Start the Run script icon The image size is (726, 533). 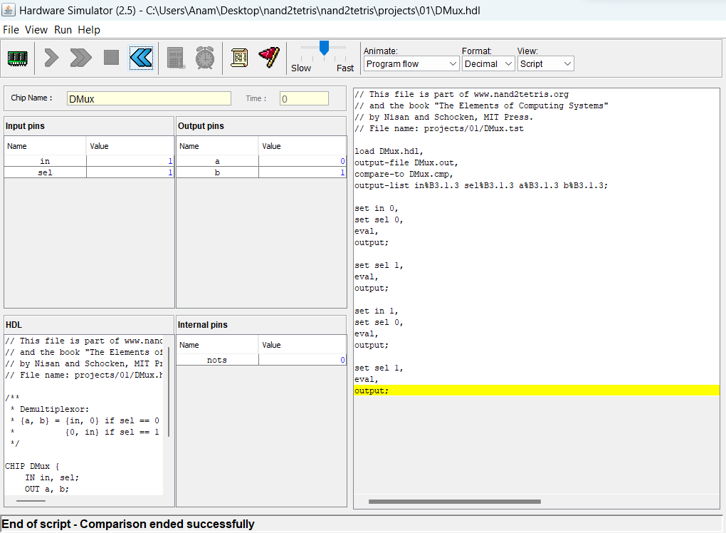(x=80, y=58)
